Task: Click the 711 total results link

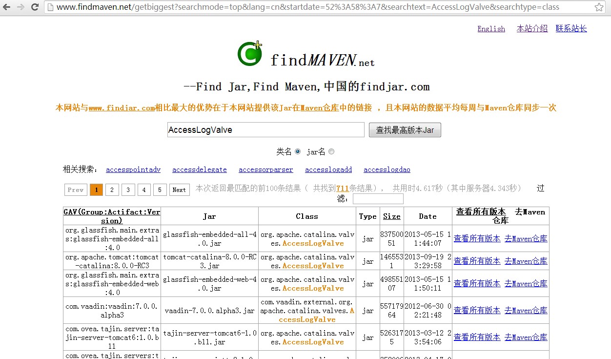Action: (342, 189)
